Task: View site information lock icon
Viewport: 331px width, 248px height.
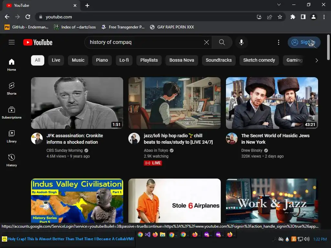Action: click(41, 17)
